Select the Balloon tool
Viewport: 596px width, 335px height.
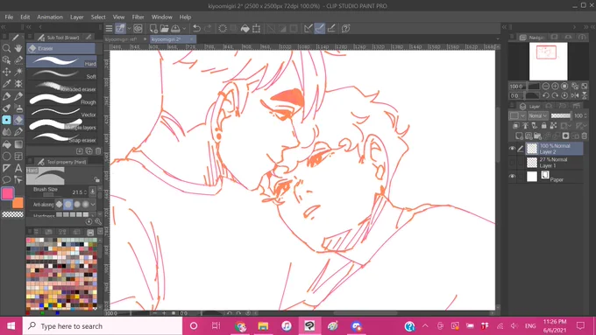click(x=6, y=180)
